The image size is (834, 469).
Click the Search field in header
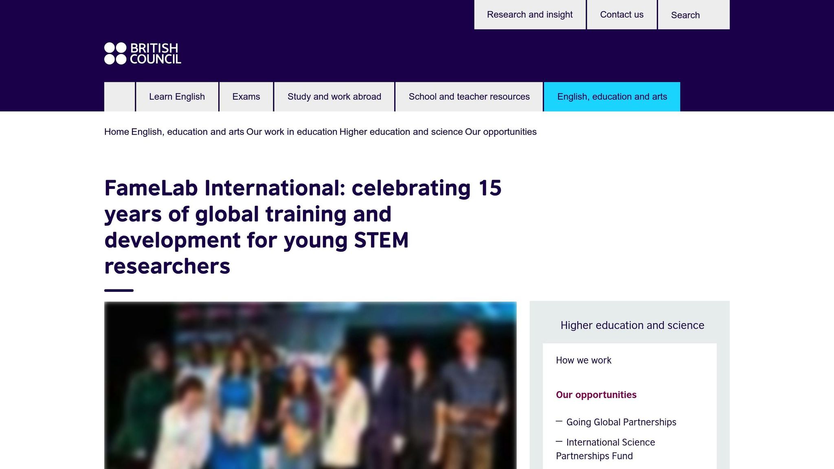pyautogui.click(x=694, y=15)
